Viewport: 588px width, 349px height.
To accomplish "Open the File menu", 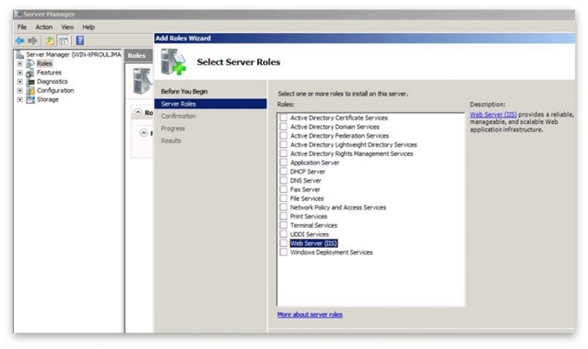I will (23, 27).
